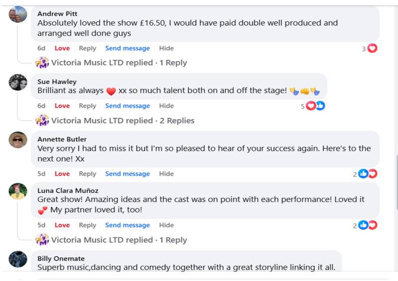The height and width of the screenshot is (281, 398).
Task: Send message to Luna Clara Muñoz
Action: (x=128, y=225)
